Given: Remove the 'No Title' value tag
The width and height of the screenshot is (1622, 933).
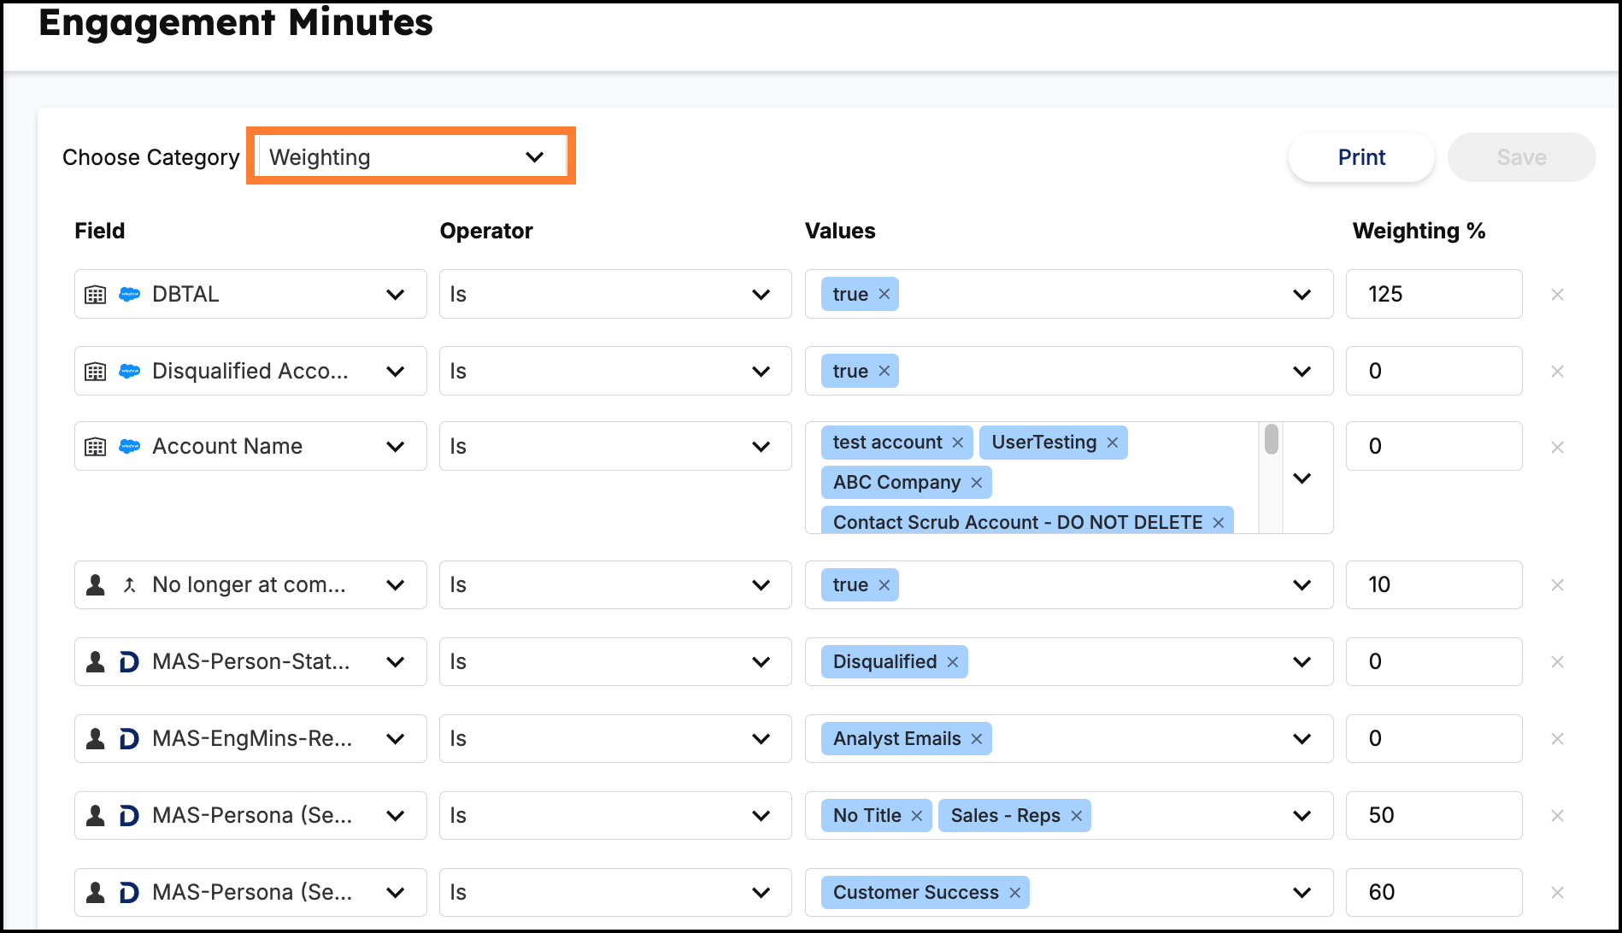Looking at the screenshot, I should tap(917, 815).
